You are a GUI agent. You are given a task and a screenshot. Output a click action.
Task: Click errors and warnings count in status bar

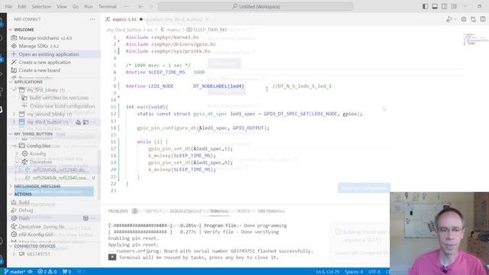pos(47,272)
